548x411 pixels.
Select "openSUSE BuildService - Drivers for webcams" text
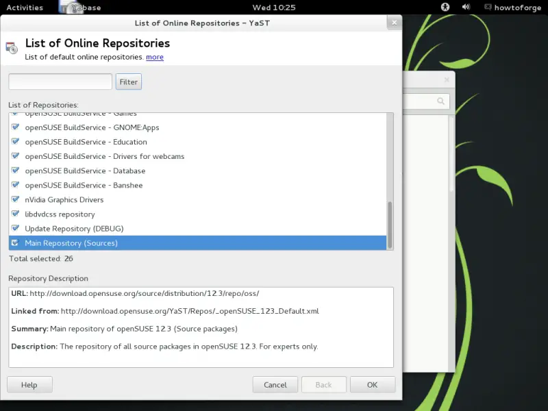click(105, 156)
